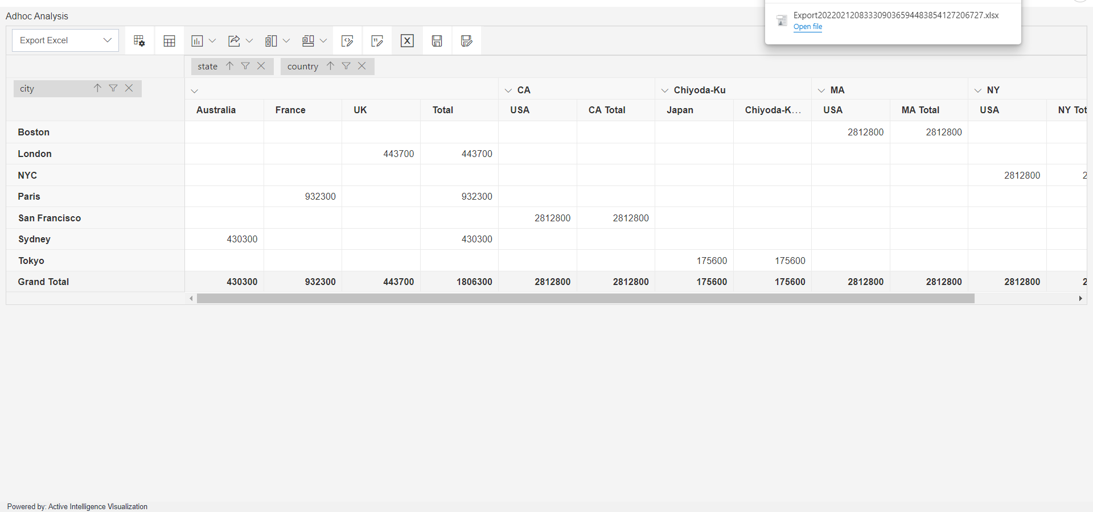Expand the grand total dropdown arrow

[323, 40]
